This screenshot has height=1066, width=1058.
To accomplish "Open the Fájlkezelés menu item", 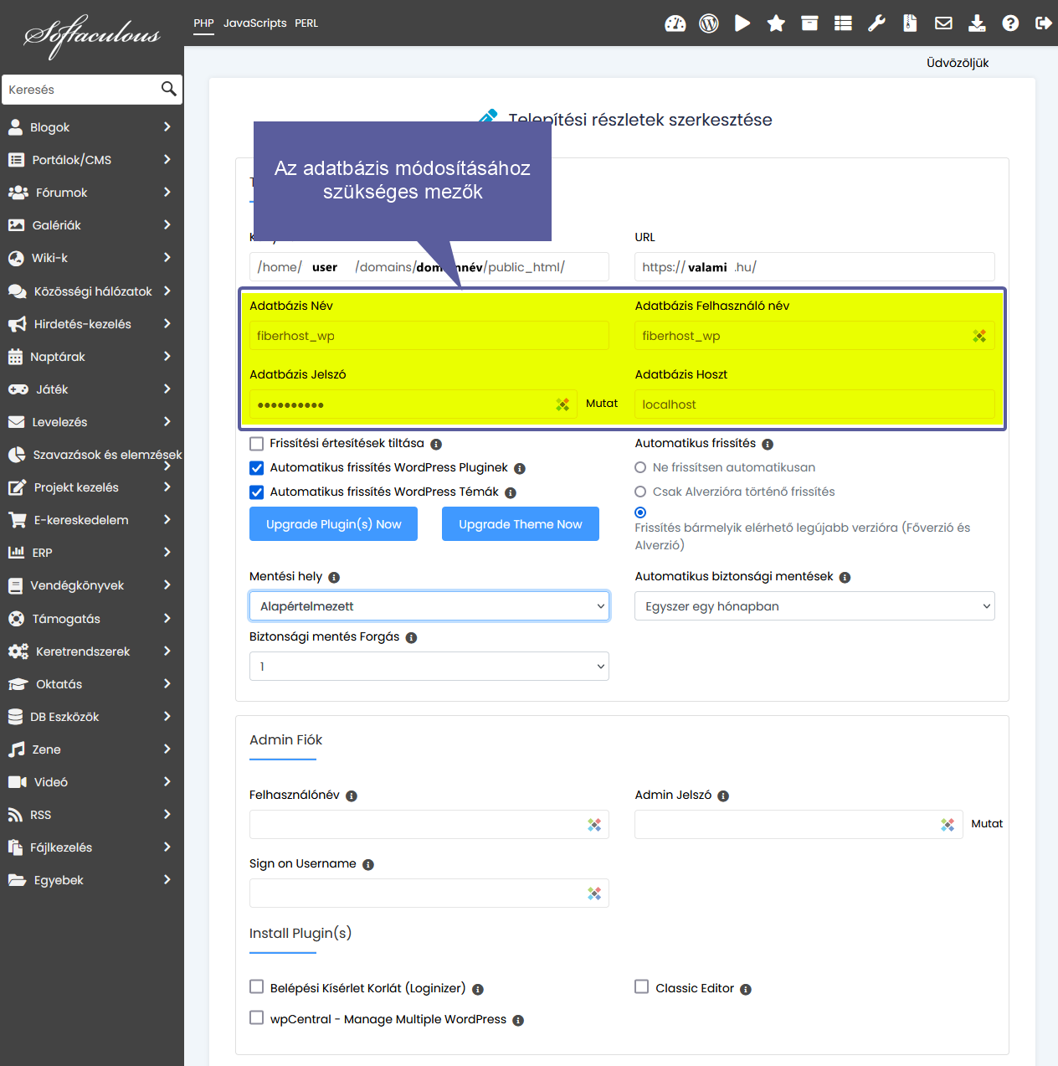I will tap(92, 847).
